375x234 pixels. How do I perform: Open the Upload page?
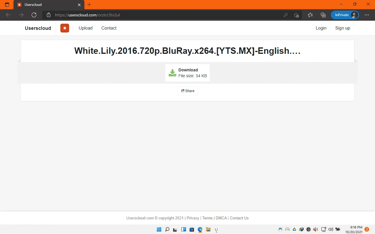pyautogui.click(x=86, y=28)
